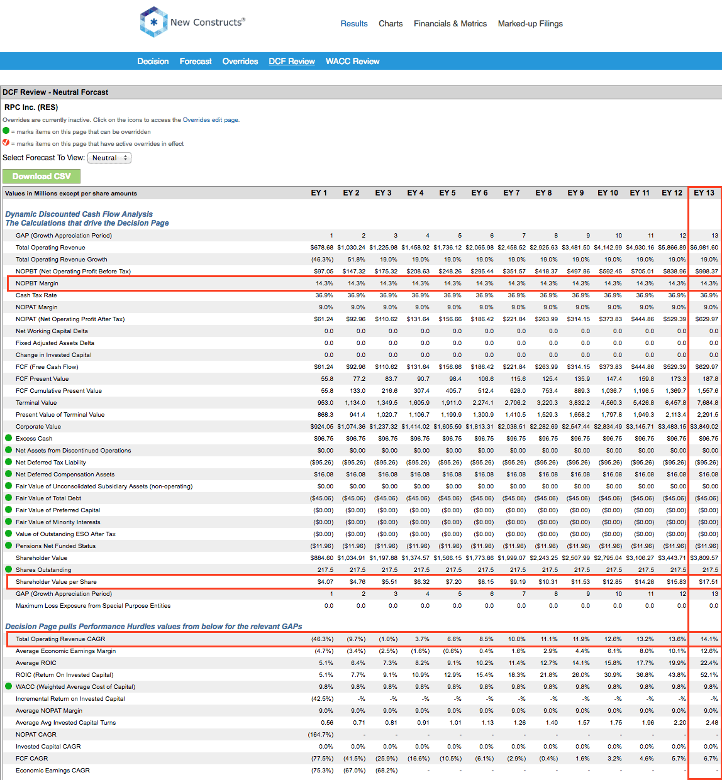Click EY 1 Total Operating Revenue $678.68
This screenshot has height=780, width=722.
click(x=321, y=247)
